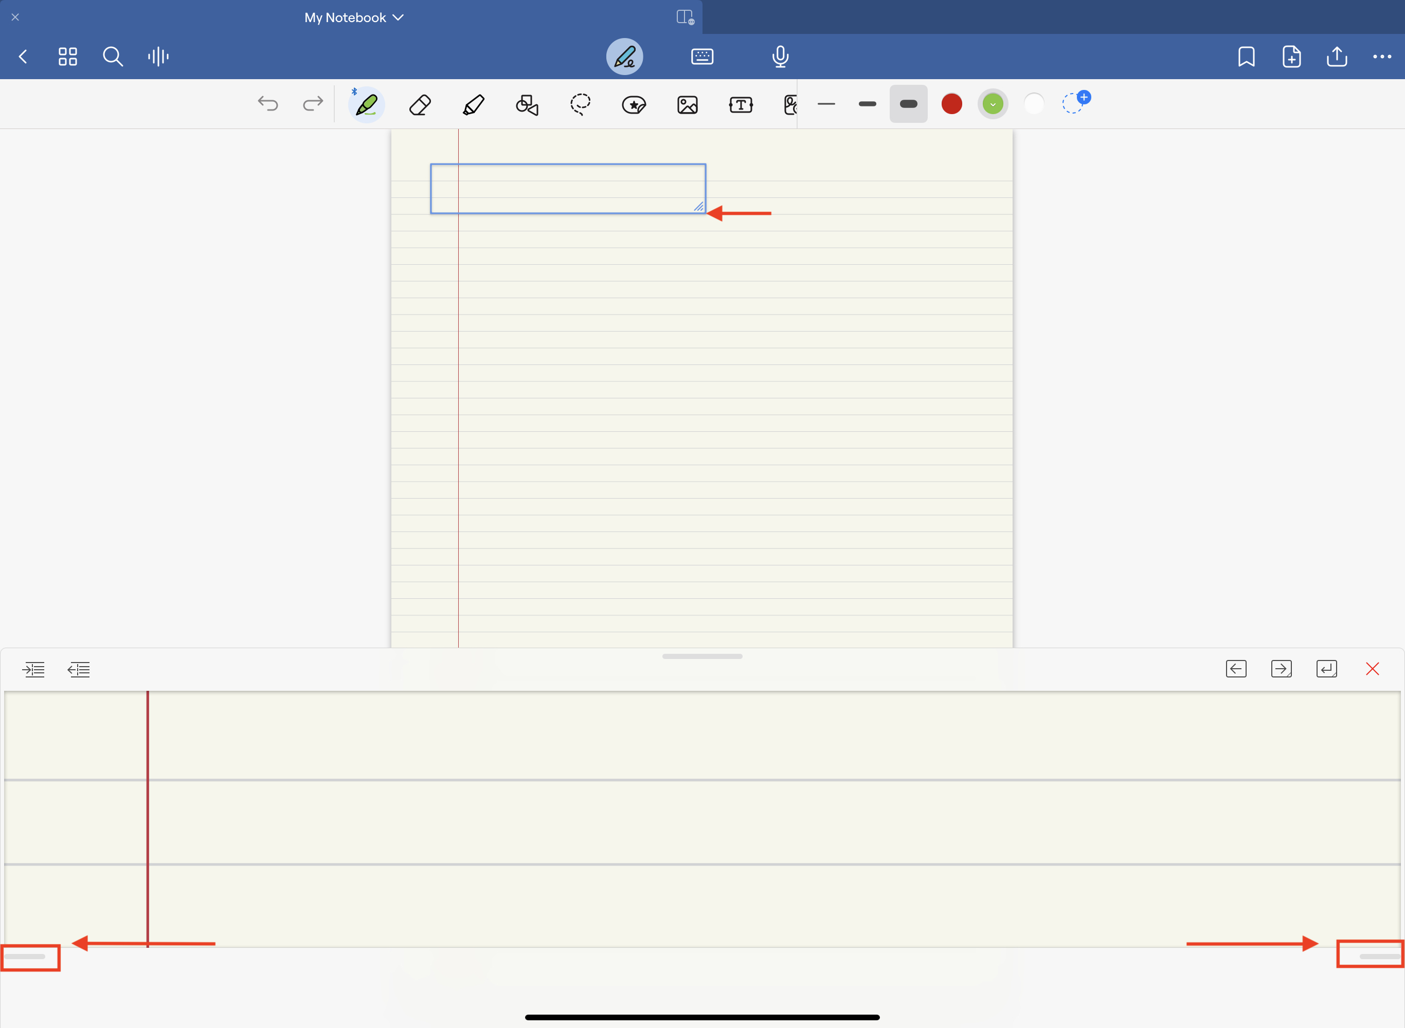Open the green color options chevron
This screenshot has width=1405, height=1028.
tap(993, 104)
